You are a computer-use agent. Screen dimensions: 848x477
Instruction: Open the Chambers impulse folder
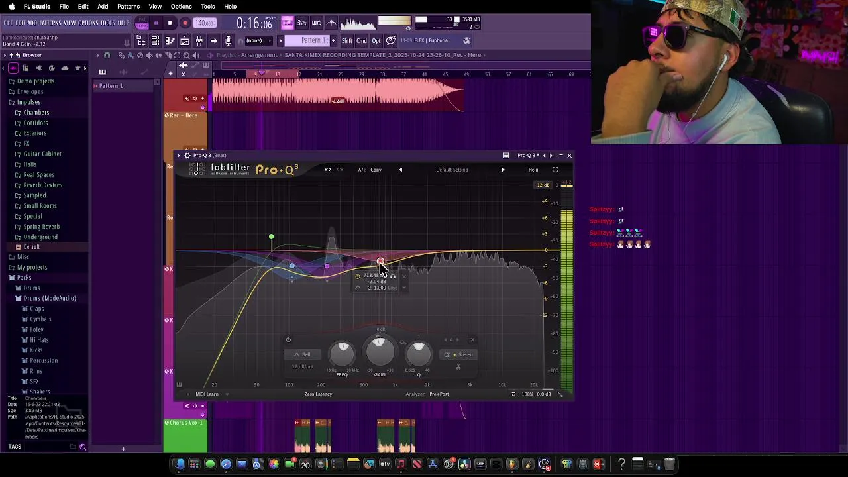tap(36, 113)
